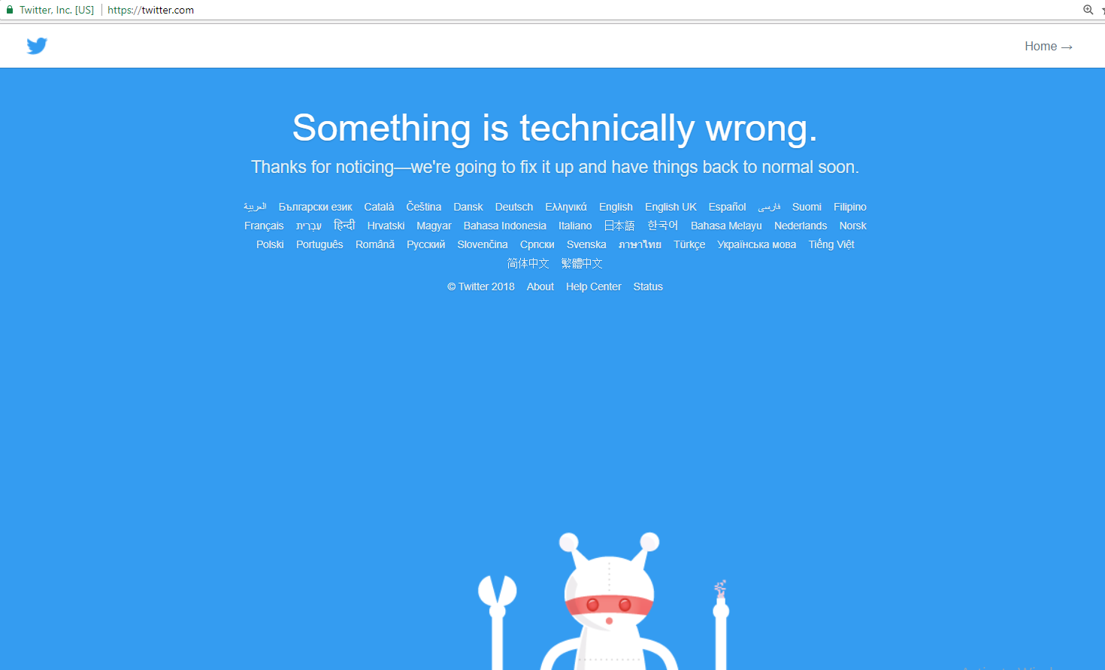Switch language to Deutsch
Viewport: 1105px width, 670px height.
tap(514, 207)
